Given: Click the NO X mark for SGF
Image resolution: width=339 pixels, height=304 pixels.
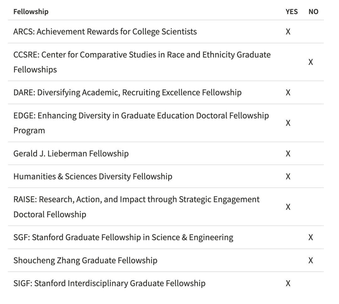Looking at the screenshot, I should coord(310,237).
